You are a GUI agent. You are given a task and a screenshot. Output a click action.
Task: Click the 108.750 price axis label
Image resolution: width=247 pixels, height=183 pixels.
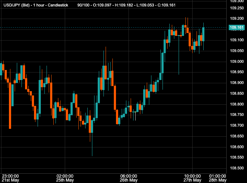pos(237,114)
